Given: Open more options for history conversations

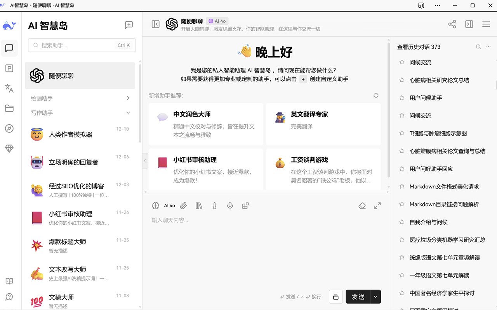Looking at the screenshot, I should coord(489,47).
